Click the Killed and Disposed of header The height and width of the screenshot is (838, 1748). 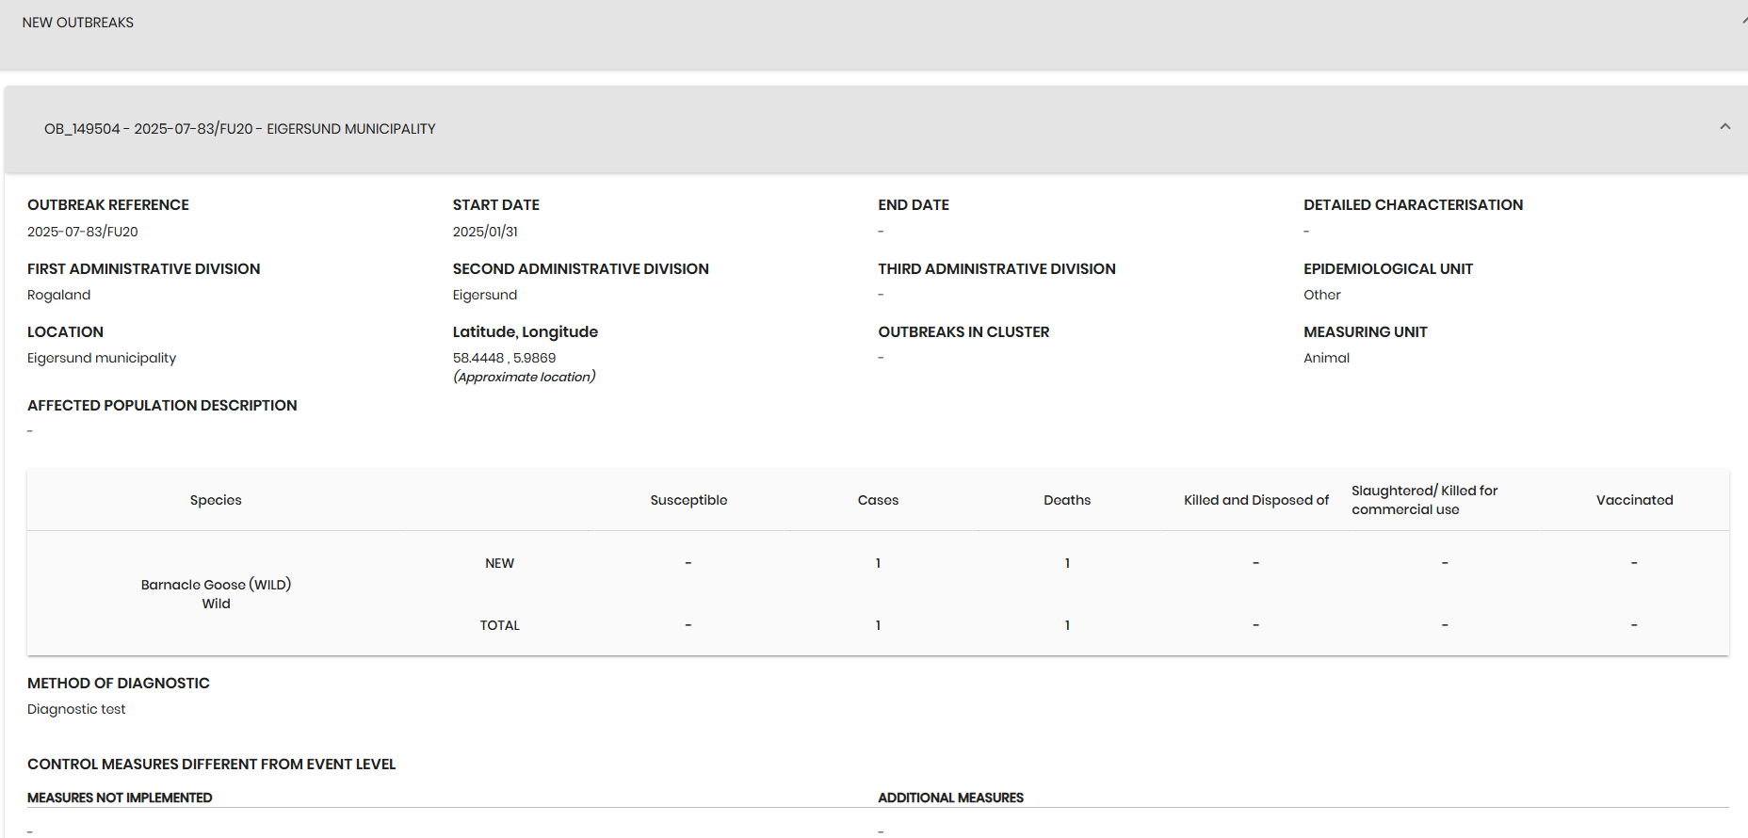point(1255,500)
